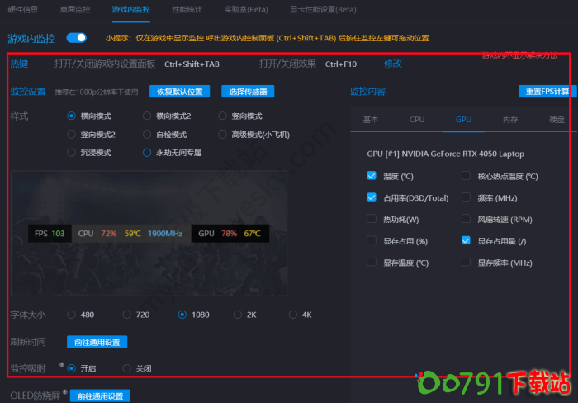Click the info icon beside 监控吸附
This screenshot has height=403, width=578.
(x=62, y=364)
